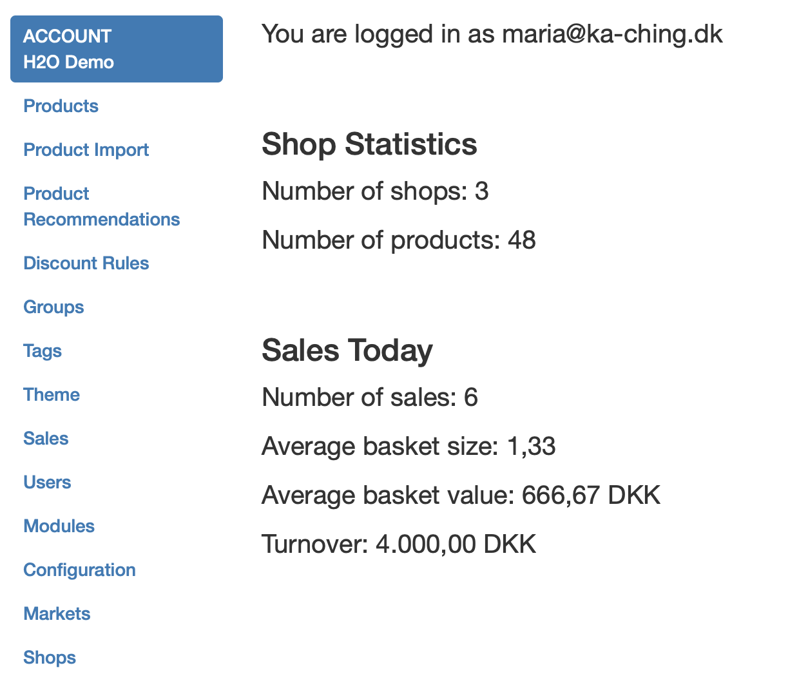Click the Turnover 4.000,00 DKK line
The height and width of the screenshot is (692, 799).
tap(399, 544)
